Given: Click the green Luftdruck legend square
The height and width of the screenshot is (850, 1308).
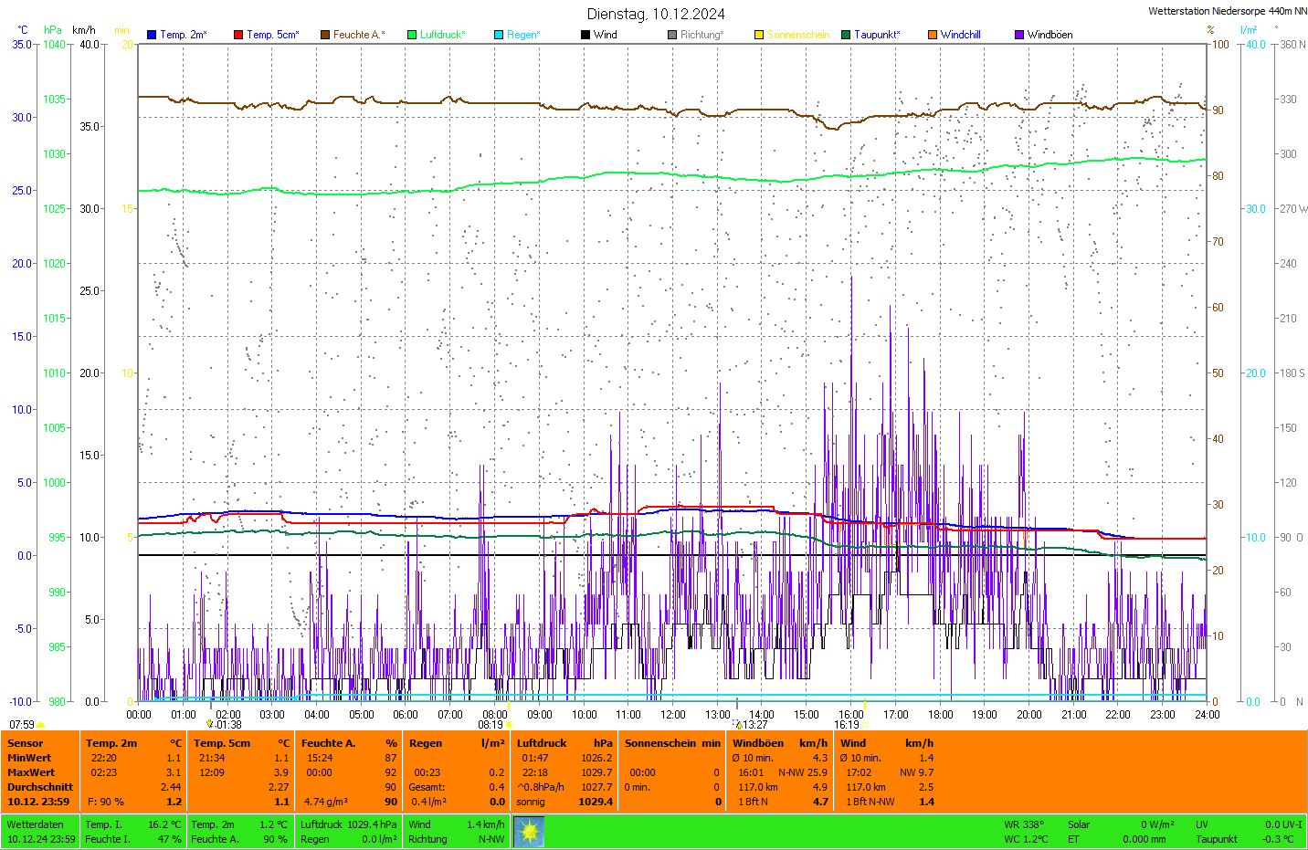Looking at the screenshot, I should coord(412,35).
